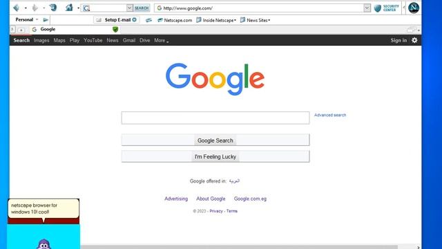Viewport: 442px width, 249px height.
Task: Expand the toolbar search box dropdown
Action: click(129, 8)
